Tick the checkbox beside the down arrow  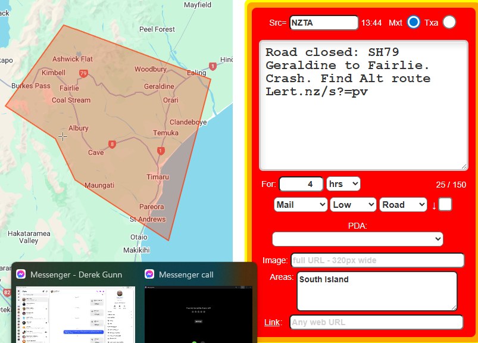click(x=445, y=204)
